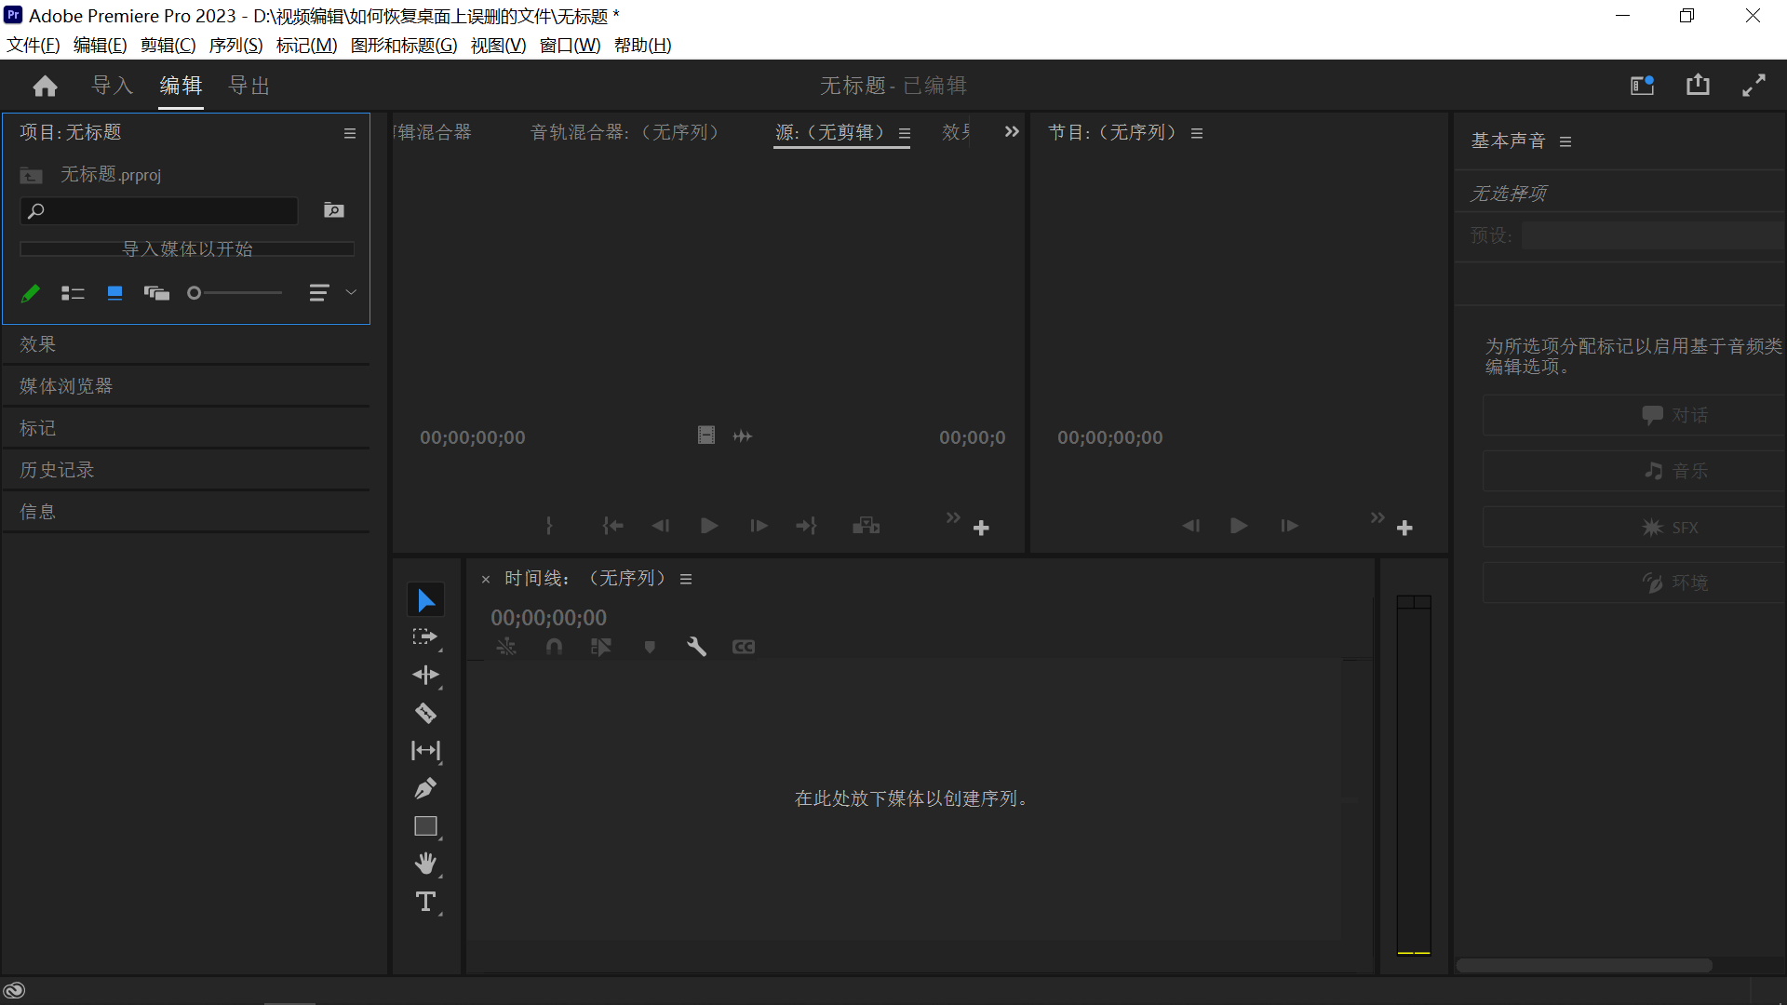1787x1005 pixels.
Task: Expand more Source transport controls chevron
Action: [x=953, y=517]
